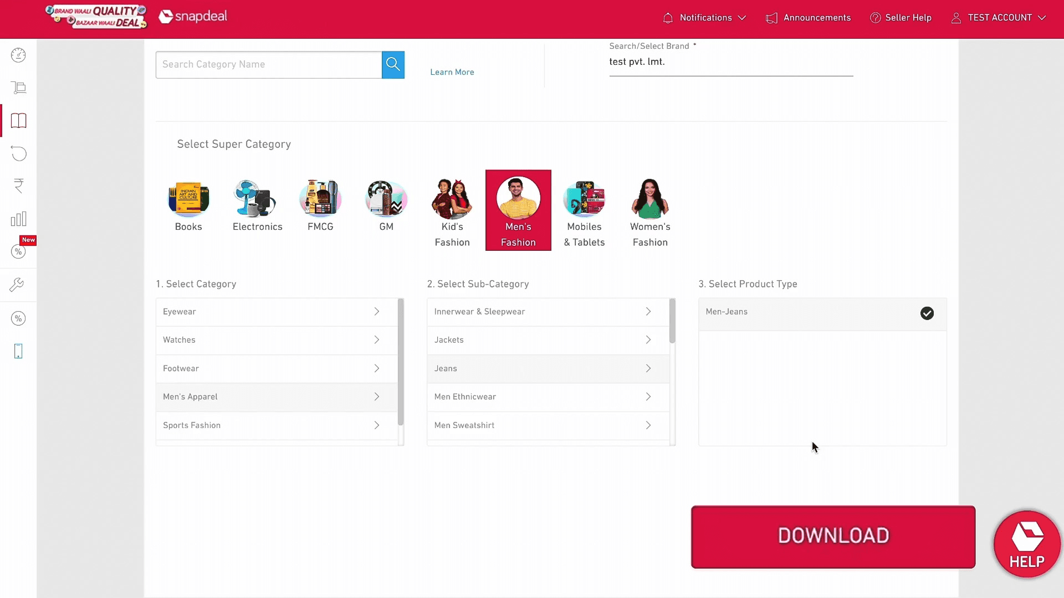Click the Search Category Name field

click(269, 64)
